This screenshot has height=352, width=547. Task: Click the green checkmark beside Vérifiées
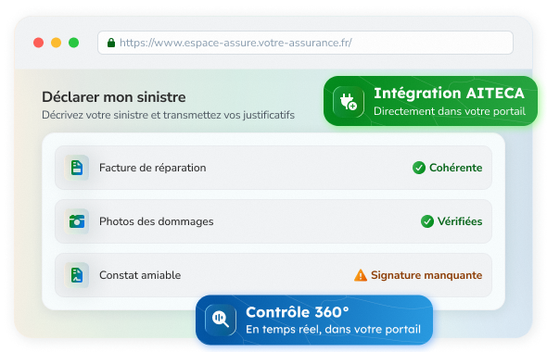click(427, 221)
